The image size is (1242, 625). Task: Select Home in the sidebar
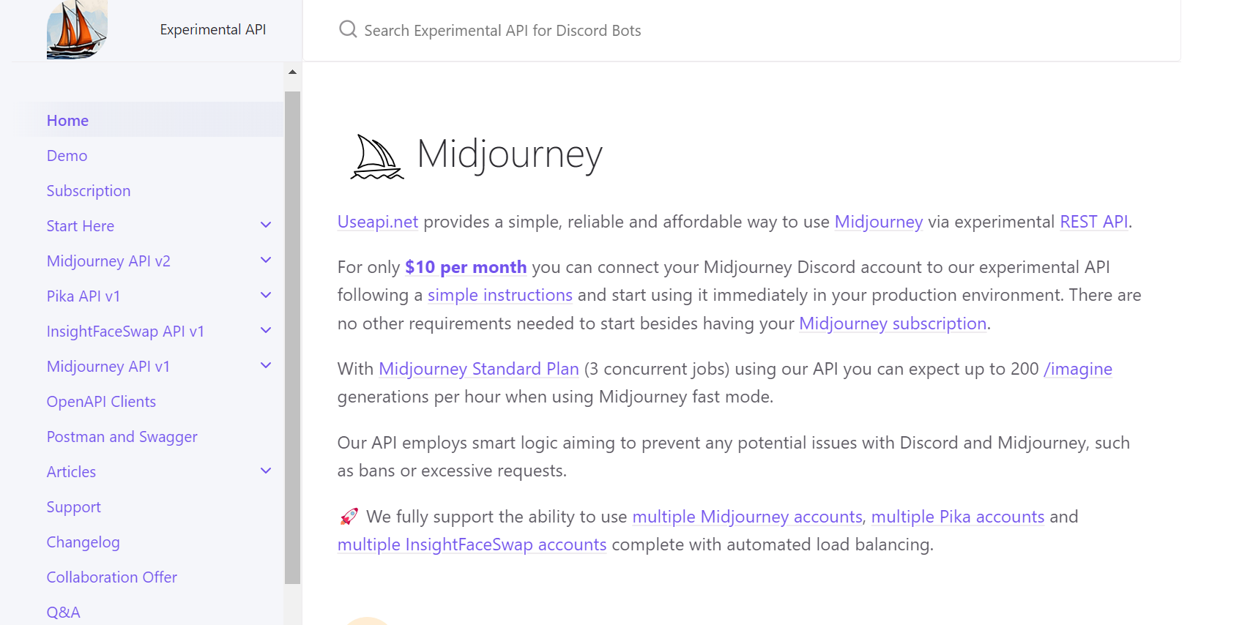pos(67,120)
